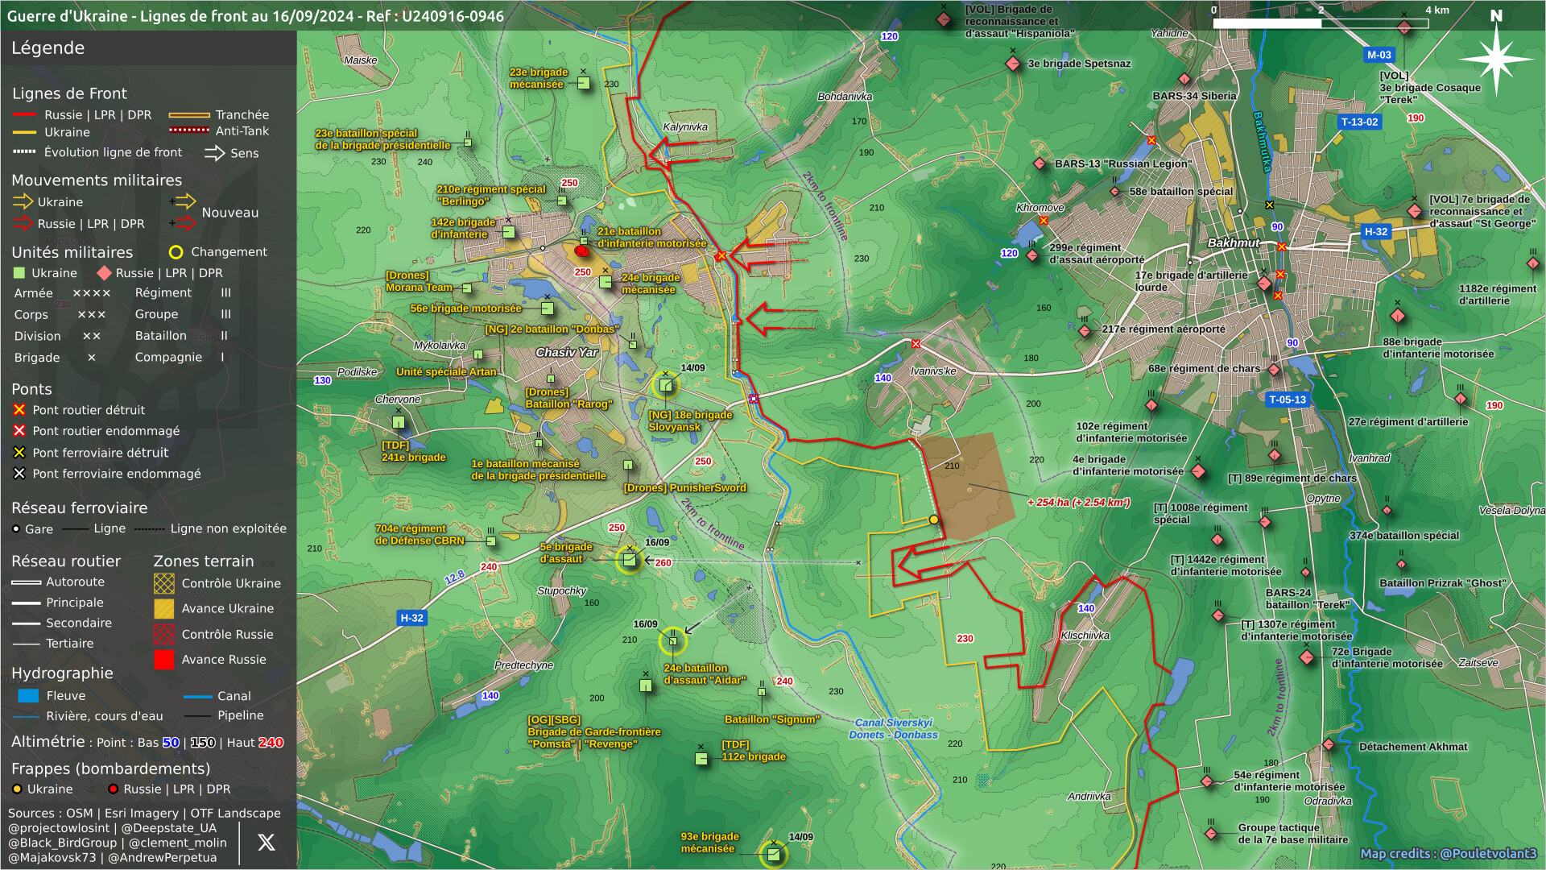The width and height of the screenshot is (1546, 870).
Task: Click the Bakhmut city label
Action: [x=1233, y=242]
